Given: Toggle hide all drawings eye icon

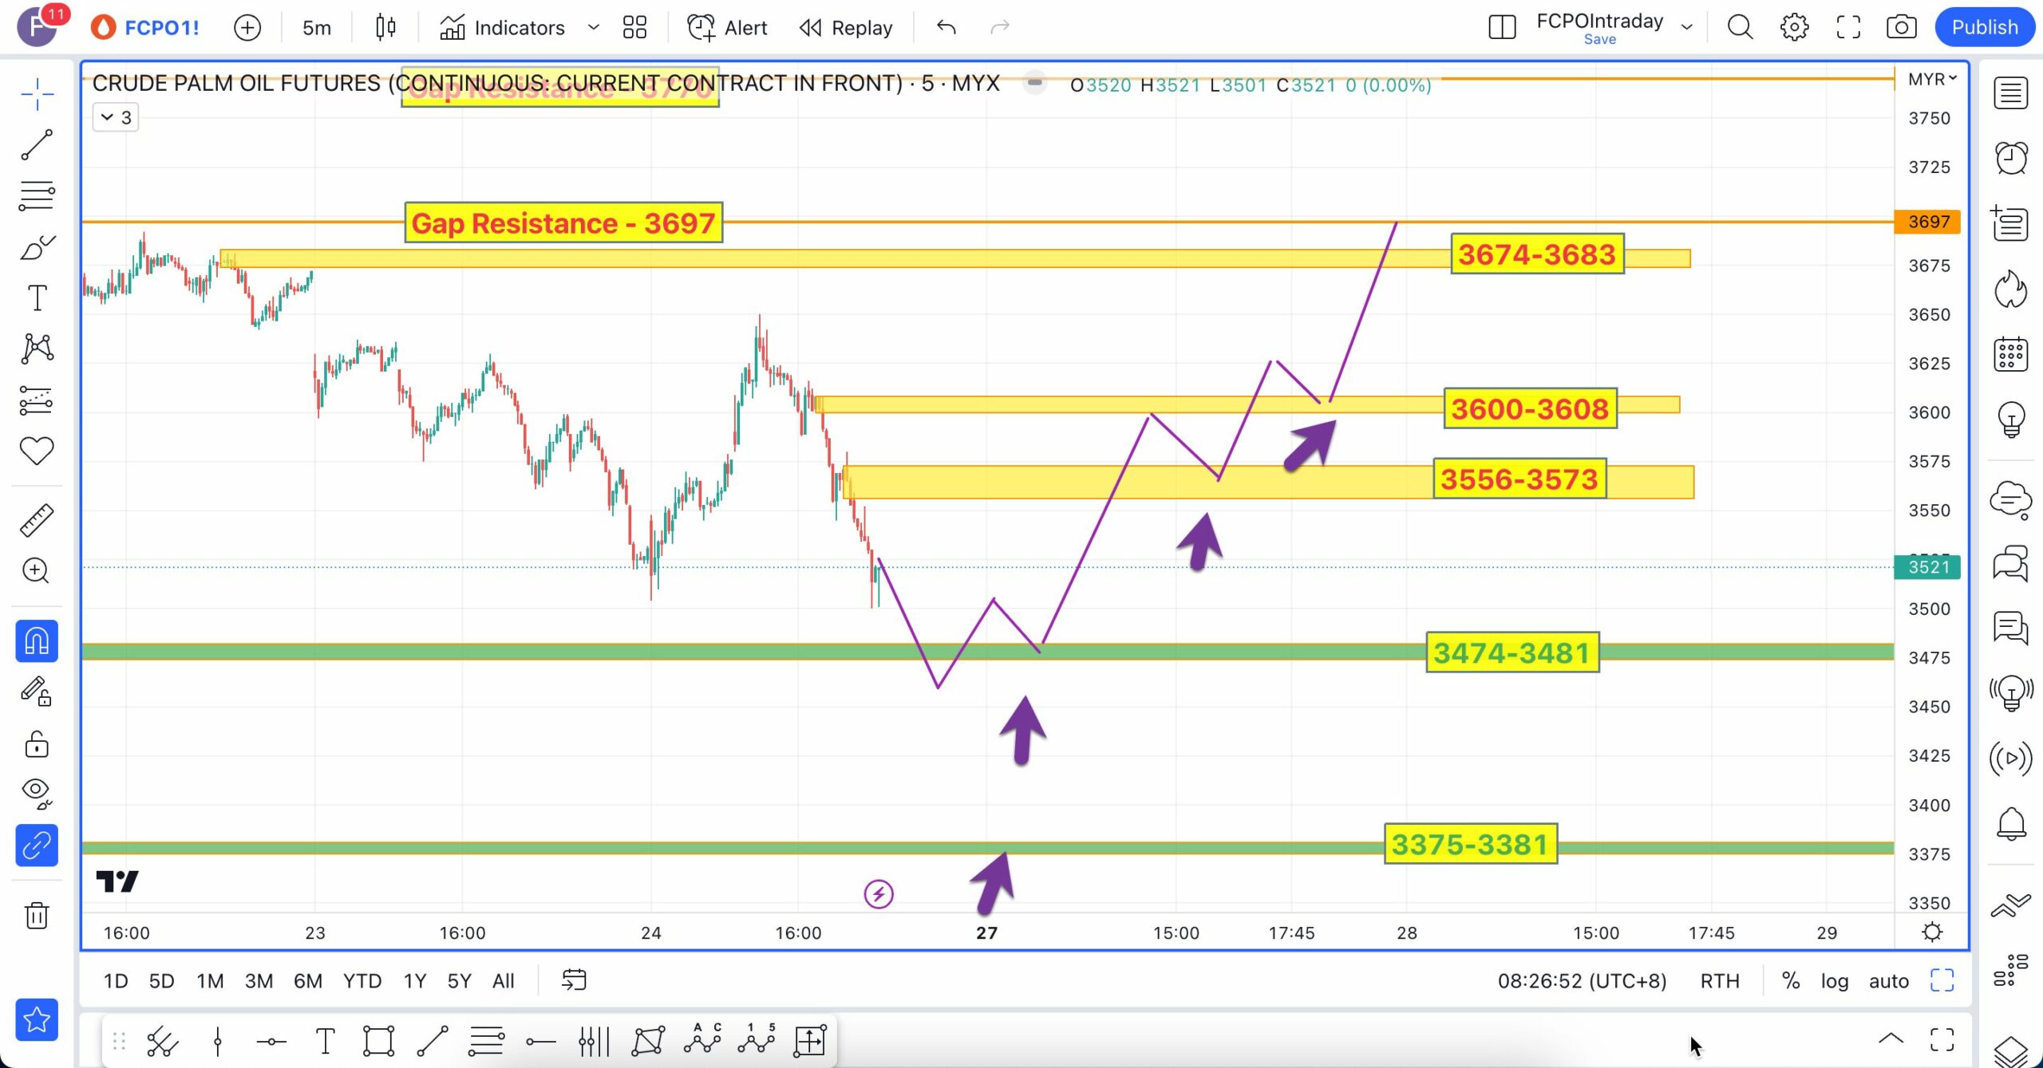Looking at the screenshot, I should (x=37, y=791).
